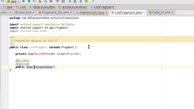The width and height of the screenshot is (194, 109).
Task: Start debugging with the green bug icon
Action: pyautogui.click(x=29, y=1)
